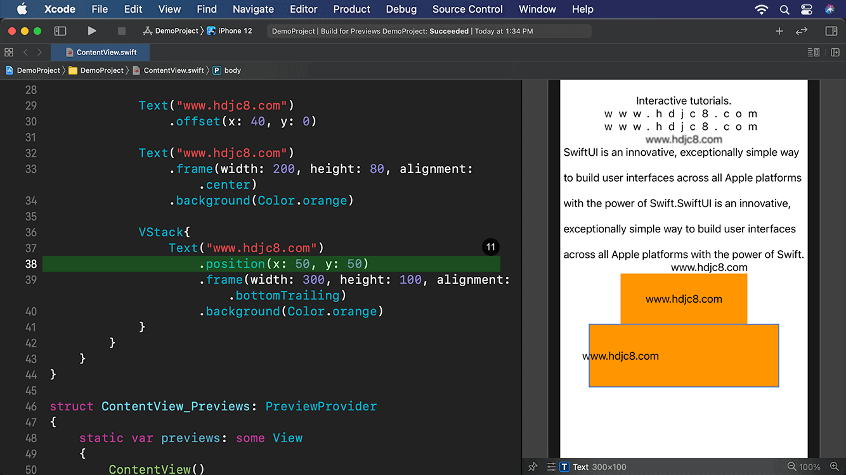Open the Xcode menu
This screenshot has width=846, height=475.
tap(60, 9)
